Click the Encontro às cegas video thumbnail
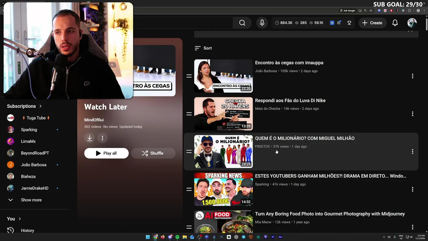 [223, 76]
